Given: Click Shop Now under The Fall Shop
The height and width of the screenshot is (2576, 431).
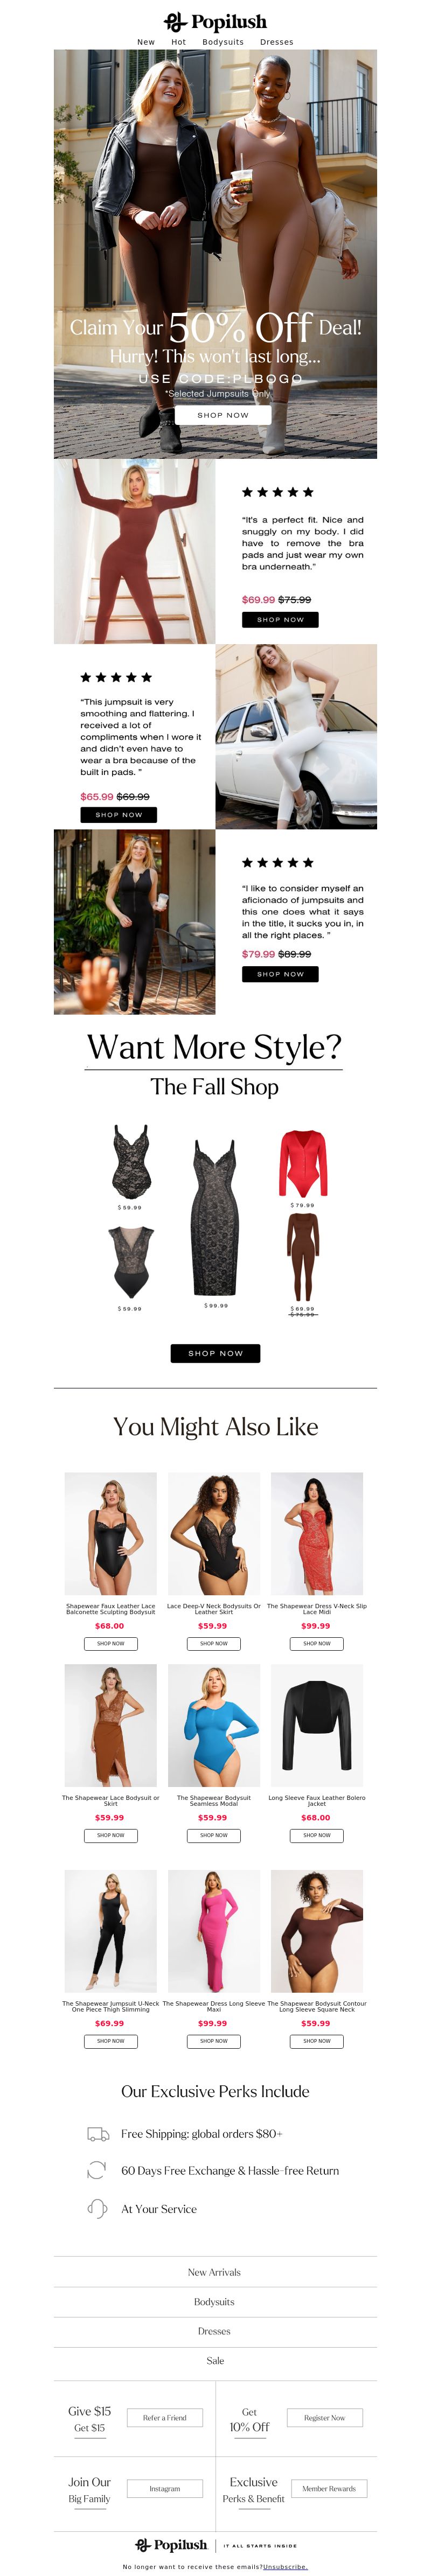Looking at the screenshot, I should click(x=215, y=1353).
